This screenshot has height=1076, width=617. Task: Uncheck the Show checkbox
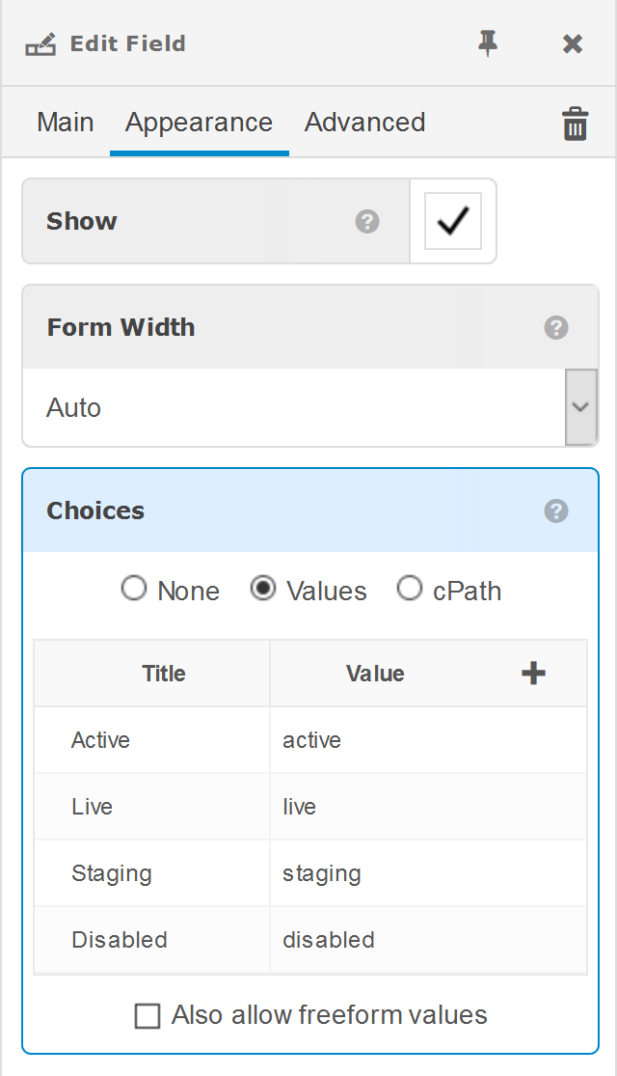pos(453,221)
